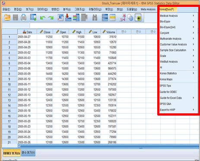Viewport: 200px width, 161px height.
Task: Toggle the Value Labels icon
Action: pos(122,17)
